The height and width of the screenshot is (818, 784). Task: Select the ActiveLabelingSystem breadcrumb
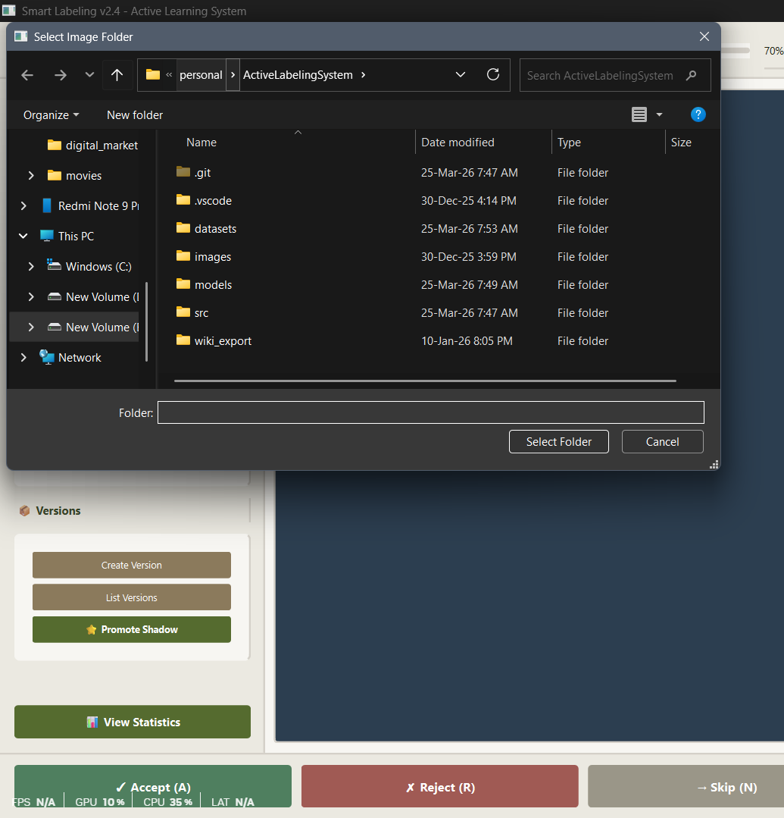click(x=298, y=75)
